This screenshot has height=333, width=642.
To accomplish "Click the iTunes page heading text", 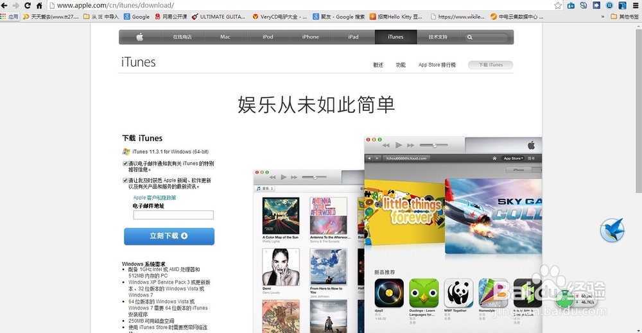I will [139, 62].
